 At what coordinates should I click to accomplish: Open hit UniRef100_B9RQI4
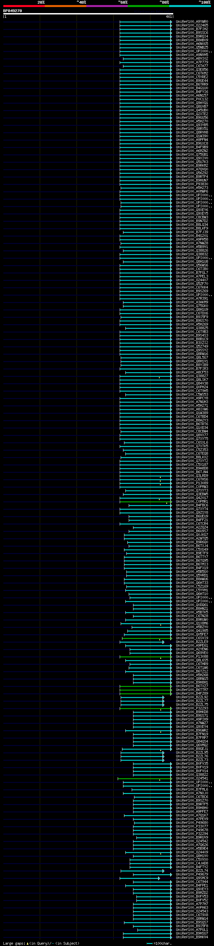[x=192, y=36]
